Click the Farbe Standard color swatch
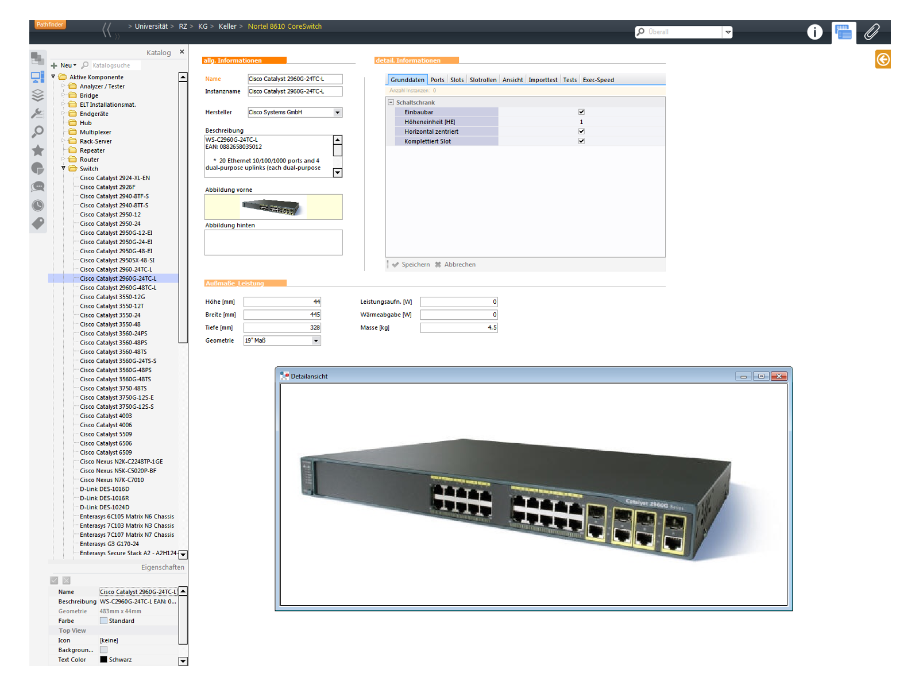Image resolution: width=919 pixels, height=689 pixels. tap(103, 621)
